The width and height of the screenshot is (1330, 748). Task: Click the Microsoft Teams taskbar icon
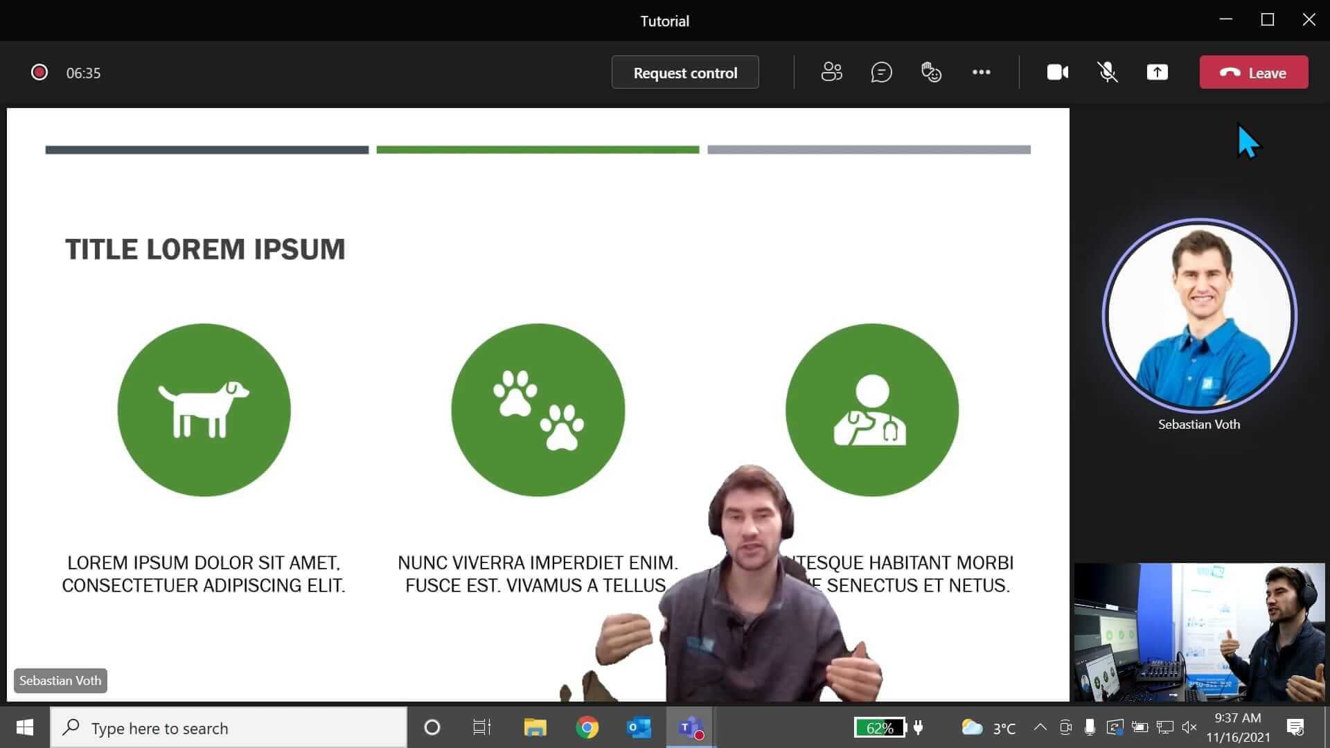[689, 727]
